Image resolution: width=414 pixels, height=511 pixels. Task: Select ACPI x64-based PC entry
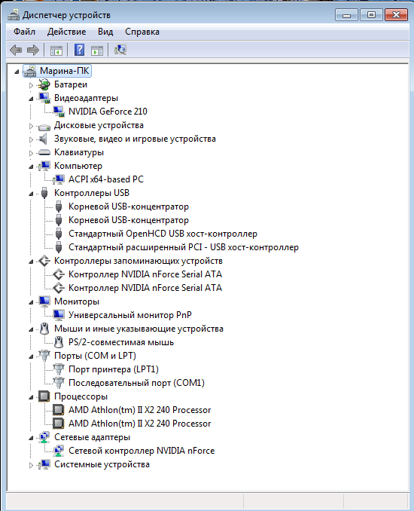click(x=106, y=179)
